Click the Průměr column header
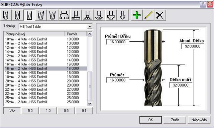 pyautogui.click(x=76, y=34)
